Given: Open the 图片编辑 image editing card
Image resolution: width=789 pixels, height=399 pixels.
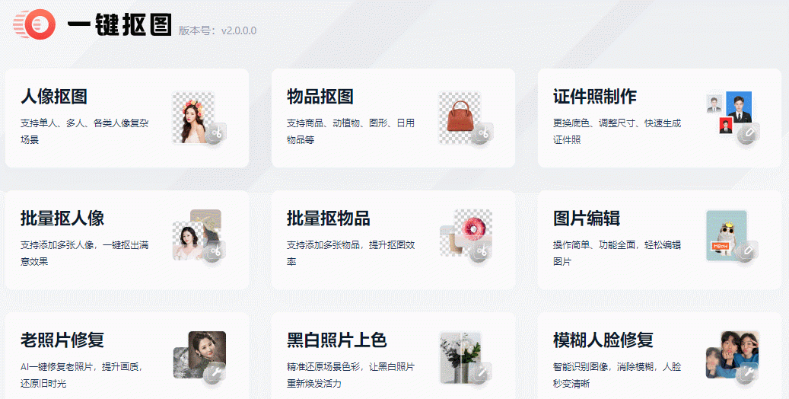Looking at the screenshot, I should coord(660,240).
